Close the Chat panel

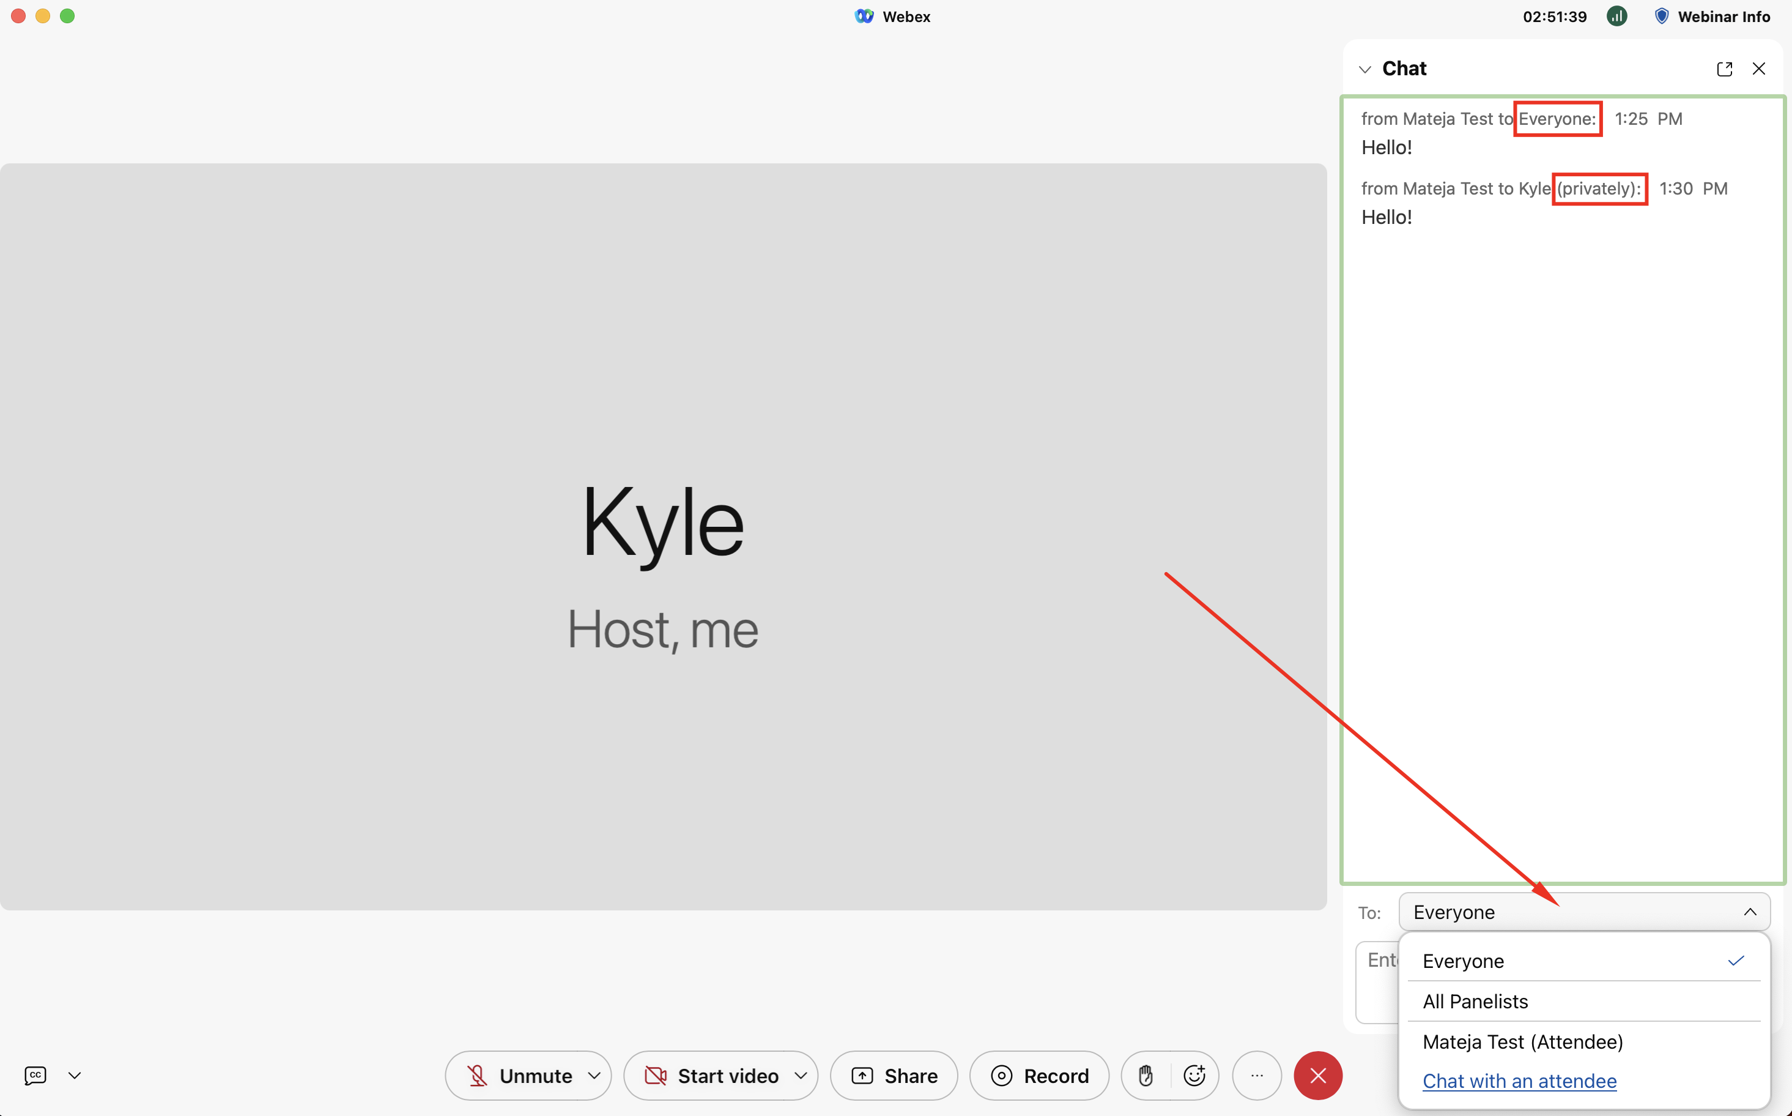[x=1759, y=69]
